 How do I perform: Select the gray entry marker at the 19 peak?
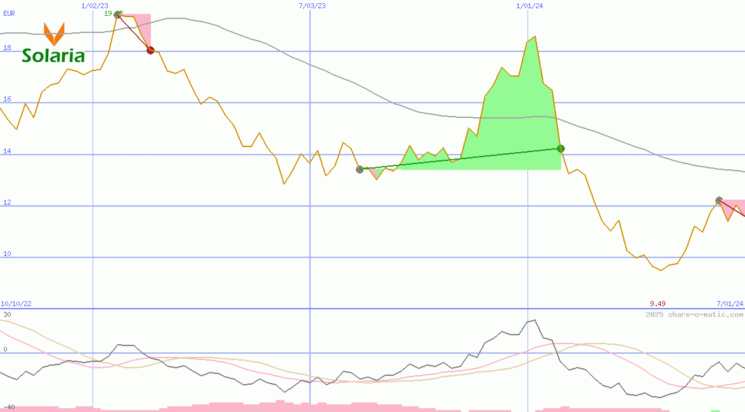(118, 13)
